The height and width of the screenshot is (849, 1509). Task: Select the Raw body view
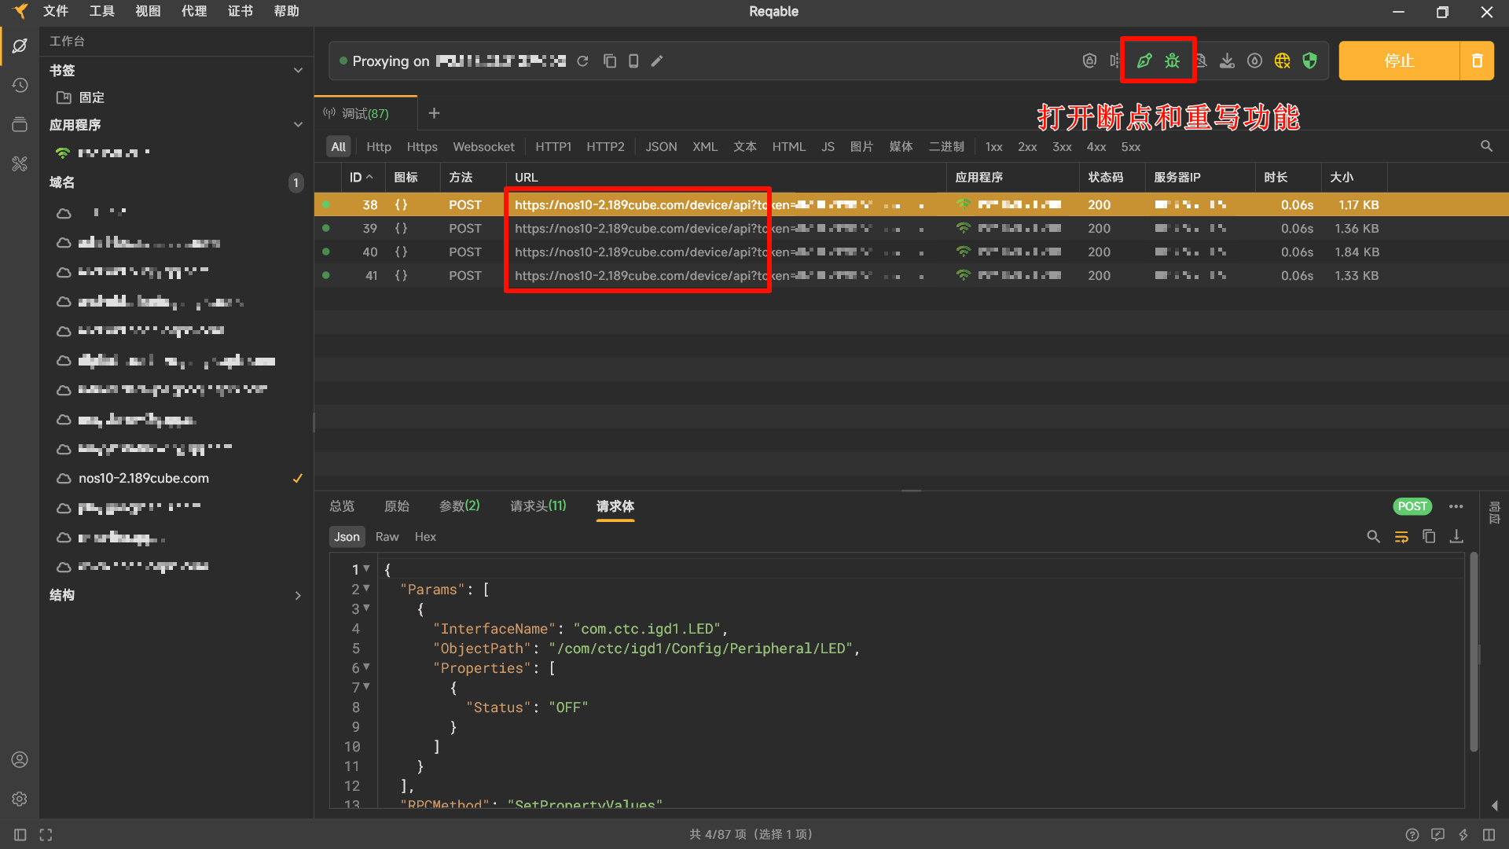387,536
